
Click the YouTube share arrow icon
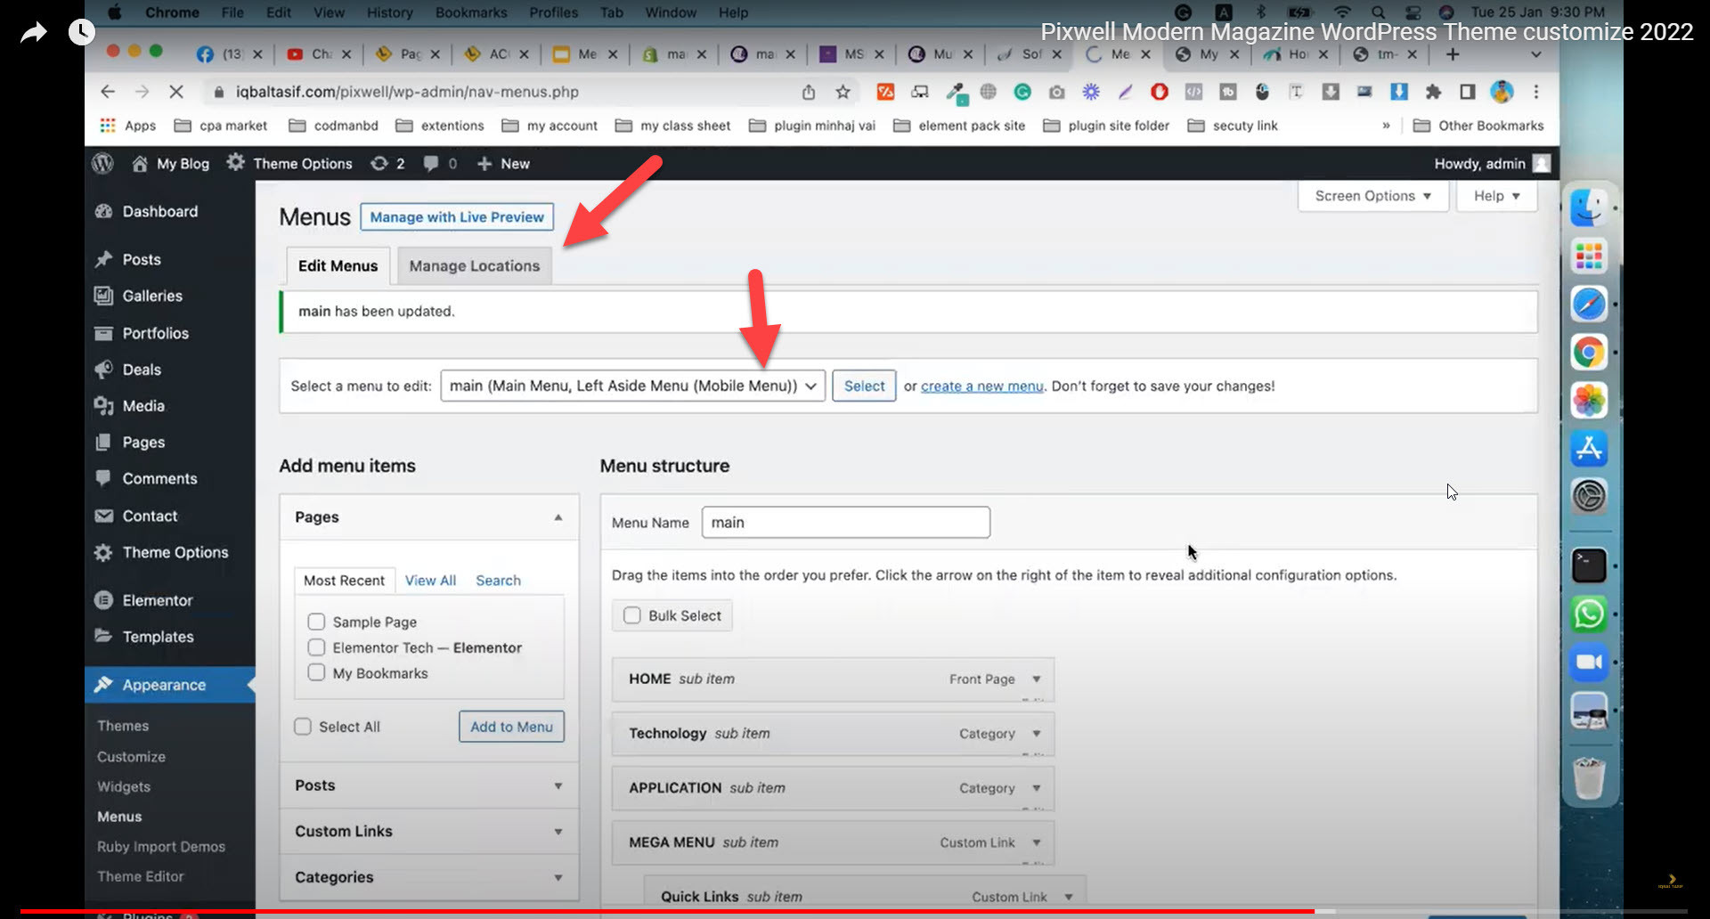coord(34,33)
